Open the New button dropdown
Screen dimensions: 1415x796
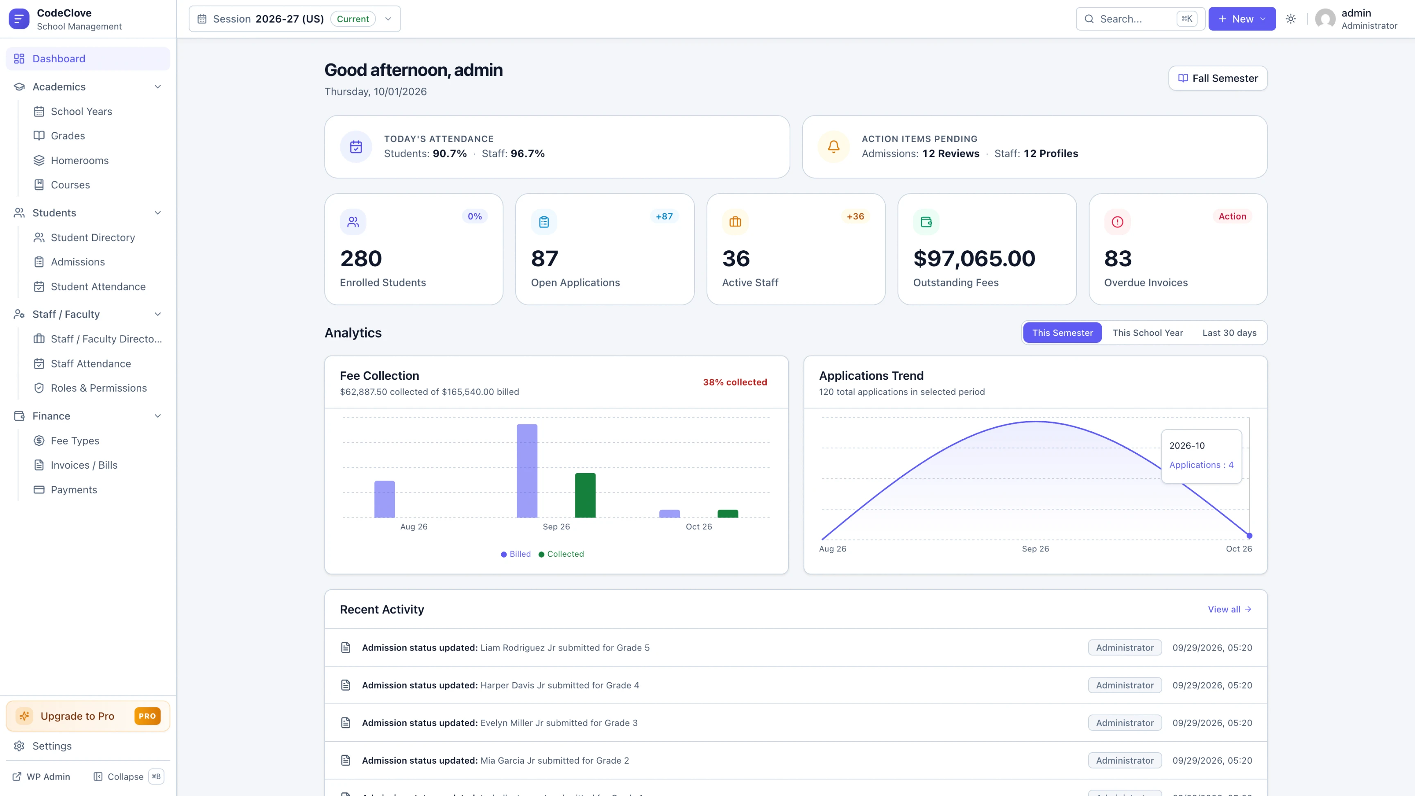click(x=1242, y=19)
